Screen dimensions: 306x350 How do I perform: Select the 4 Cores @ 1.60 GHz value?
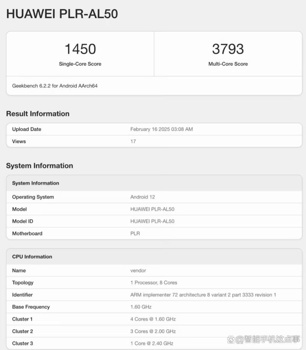coord(153,319)
